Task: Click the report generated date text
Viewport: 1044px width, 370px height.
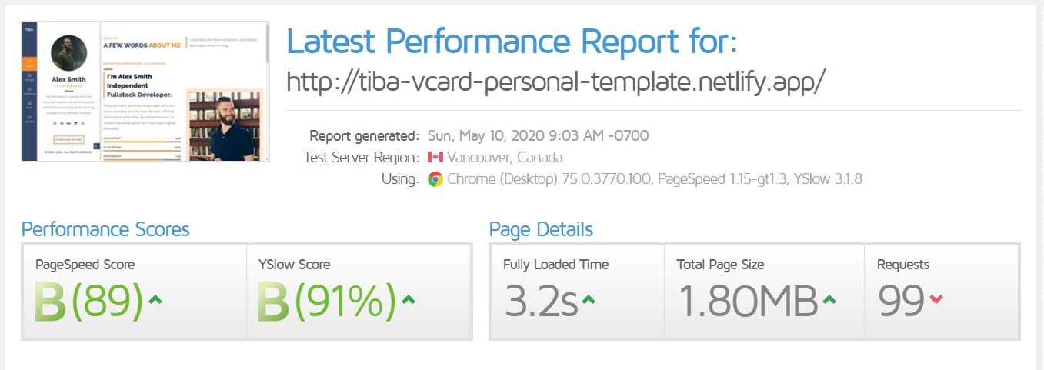Action: [x=538, y=136]
